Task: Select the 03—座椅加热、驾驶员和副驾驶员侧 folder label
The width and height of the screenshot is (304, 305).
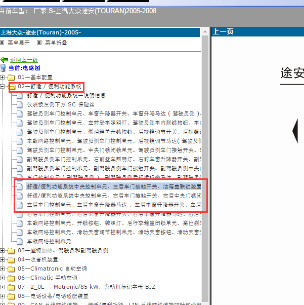Action: click(63, 250)
